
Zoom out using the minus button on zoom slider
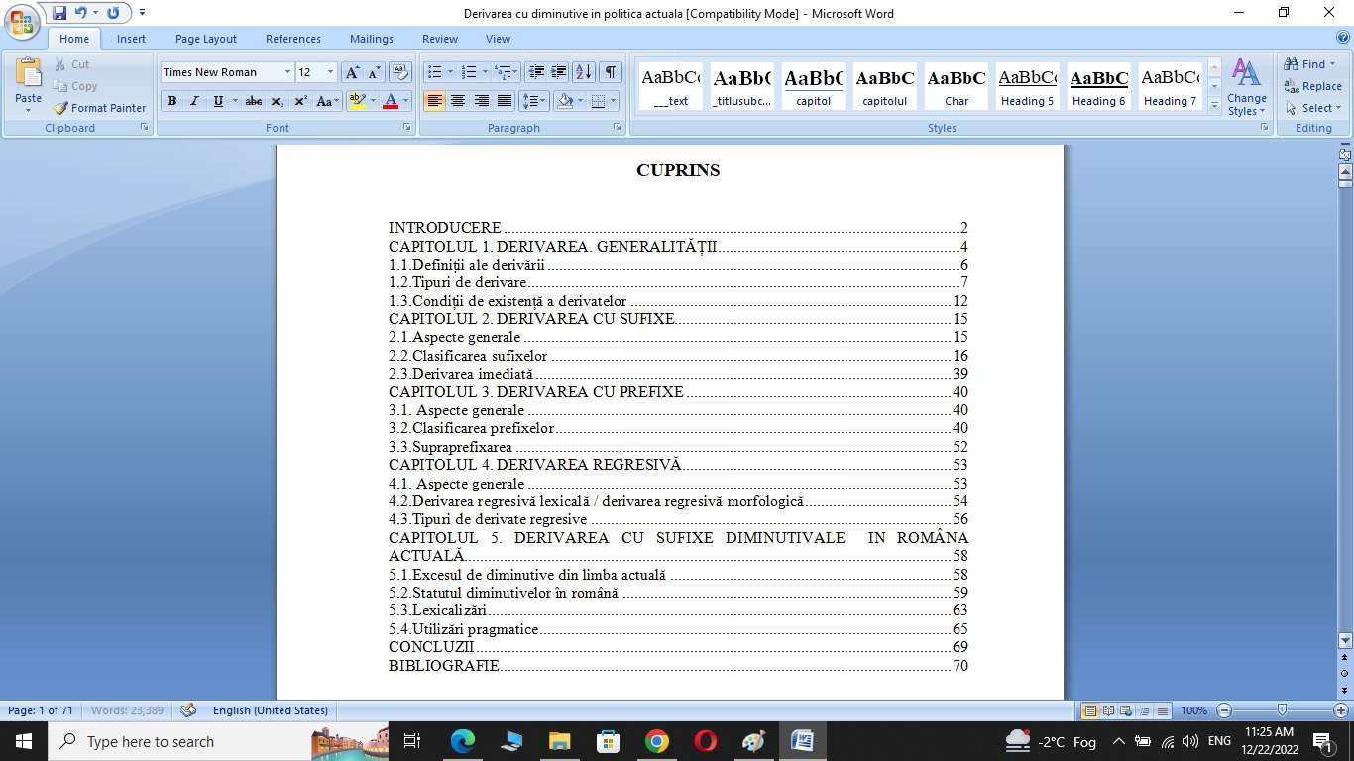[1224, 710]
